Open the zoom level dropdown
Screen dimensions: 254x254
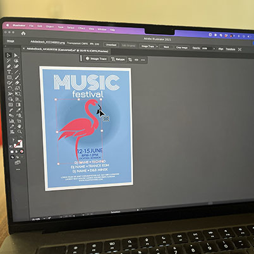click(44, 219)
